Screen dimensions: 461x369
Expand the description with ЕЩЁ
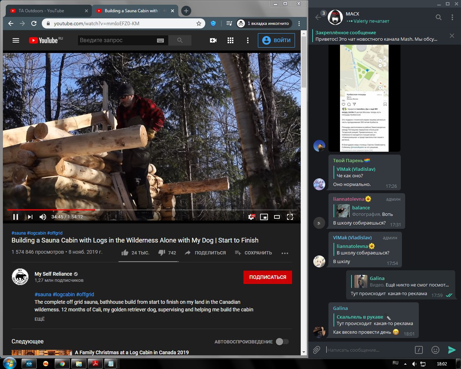(40, 319)
